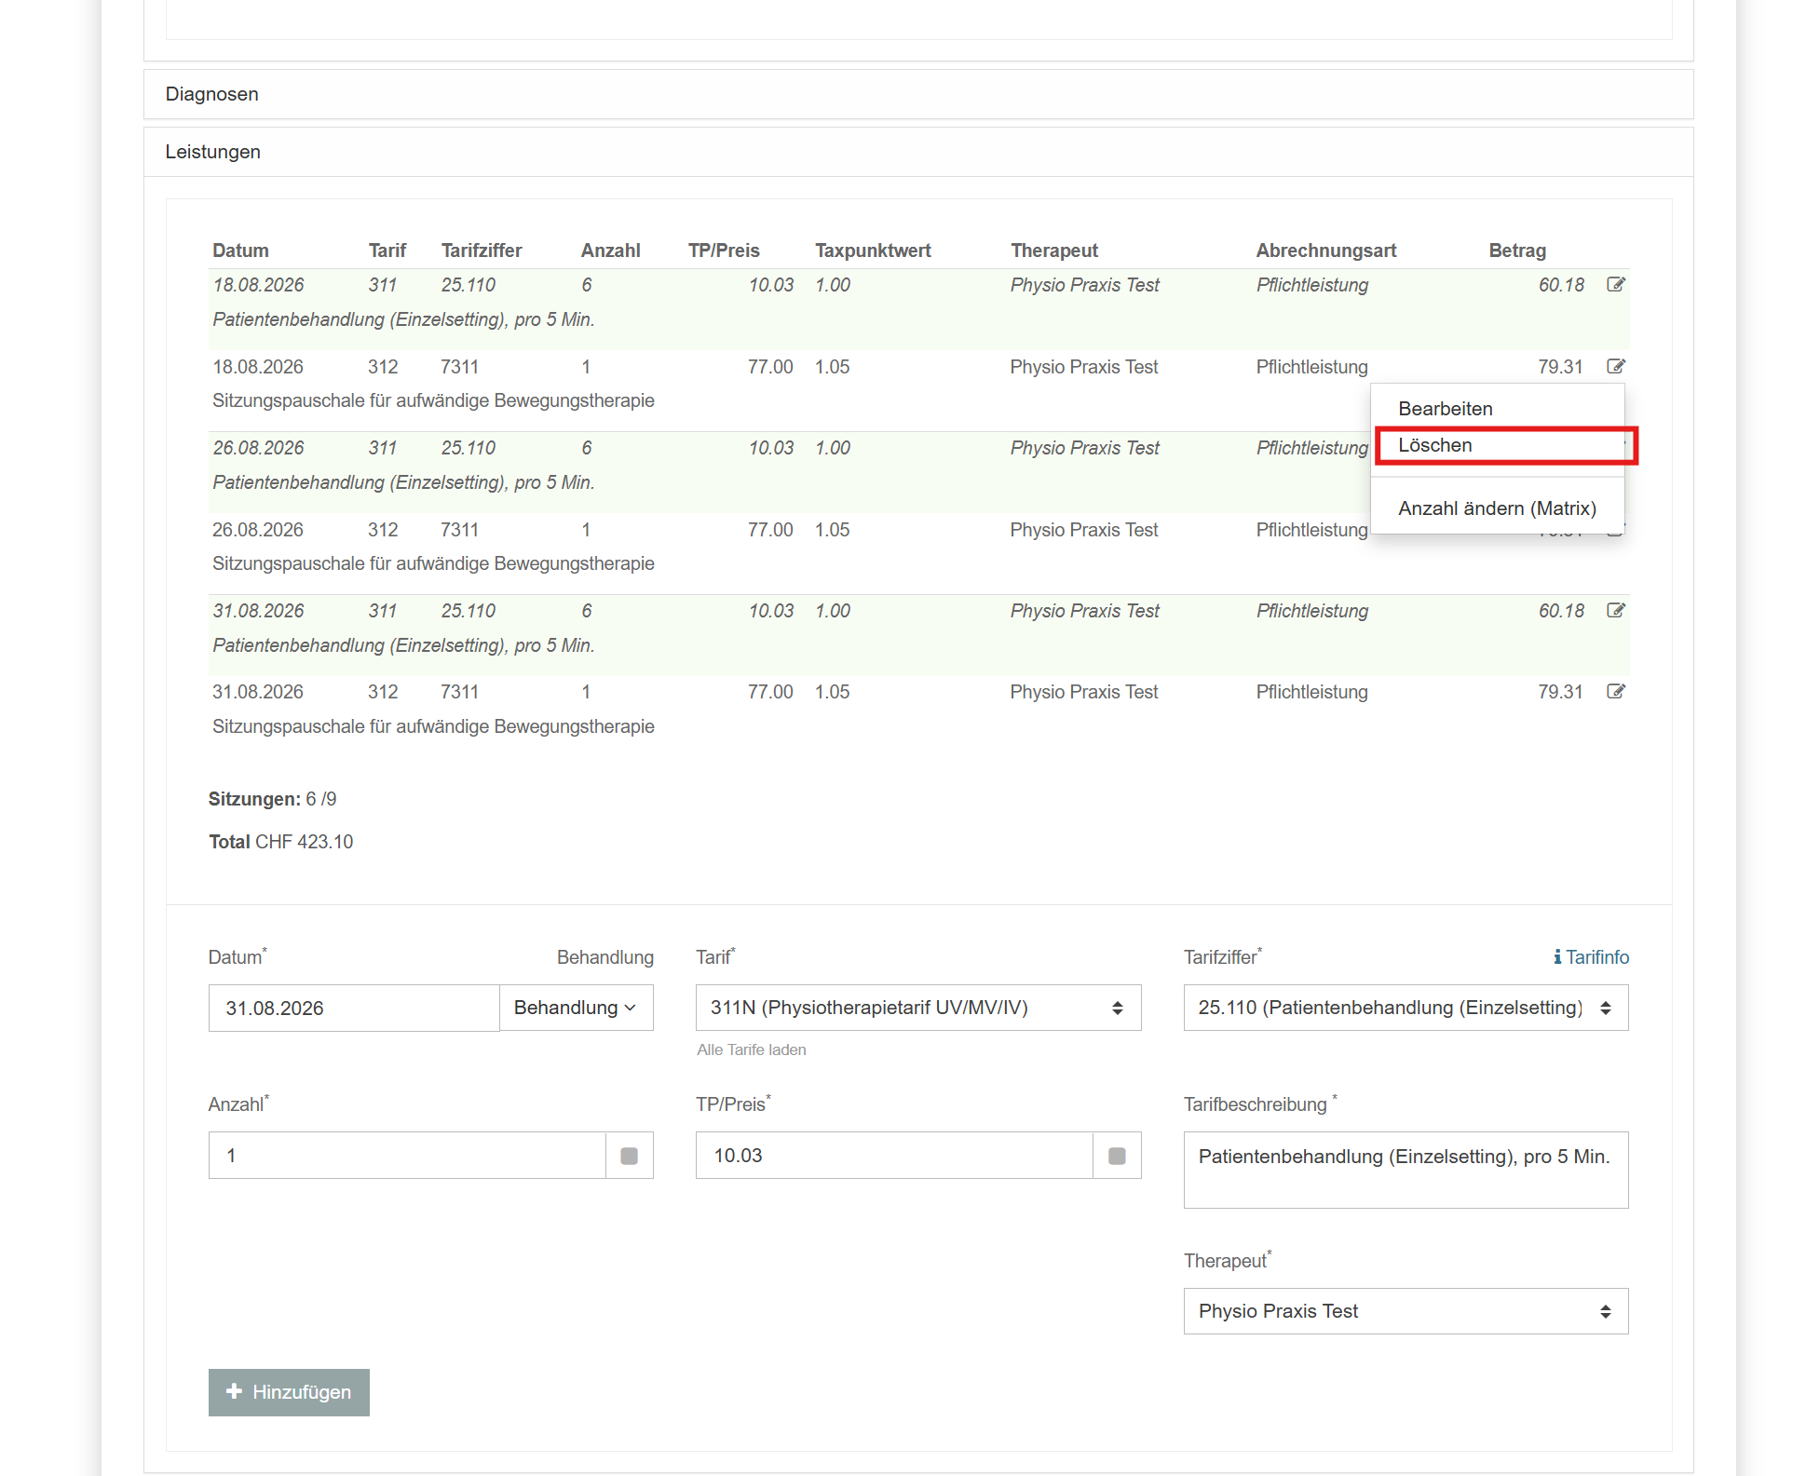Click the Taxpunktwert column header
Screen dimensions: 1820x1476
[x=873, y=251]
